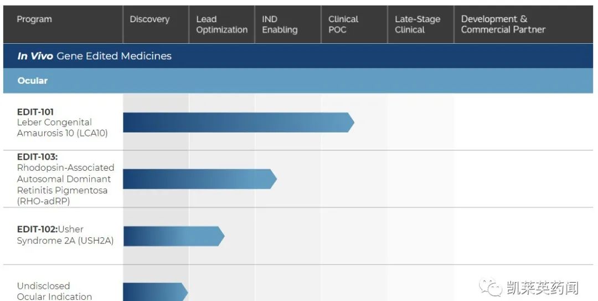This screenshot has height=301, width=598.
Task: Click the EDIT-103 progress bar
Action: (x=199, y=179)
